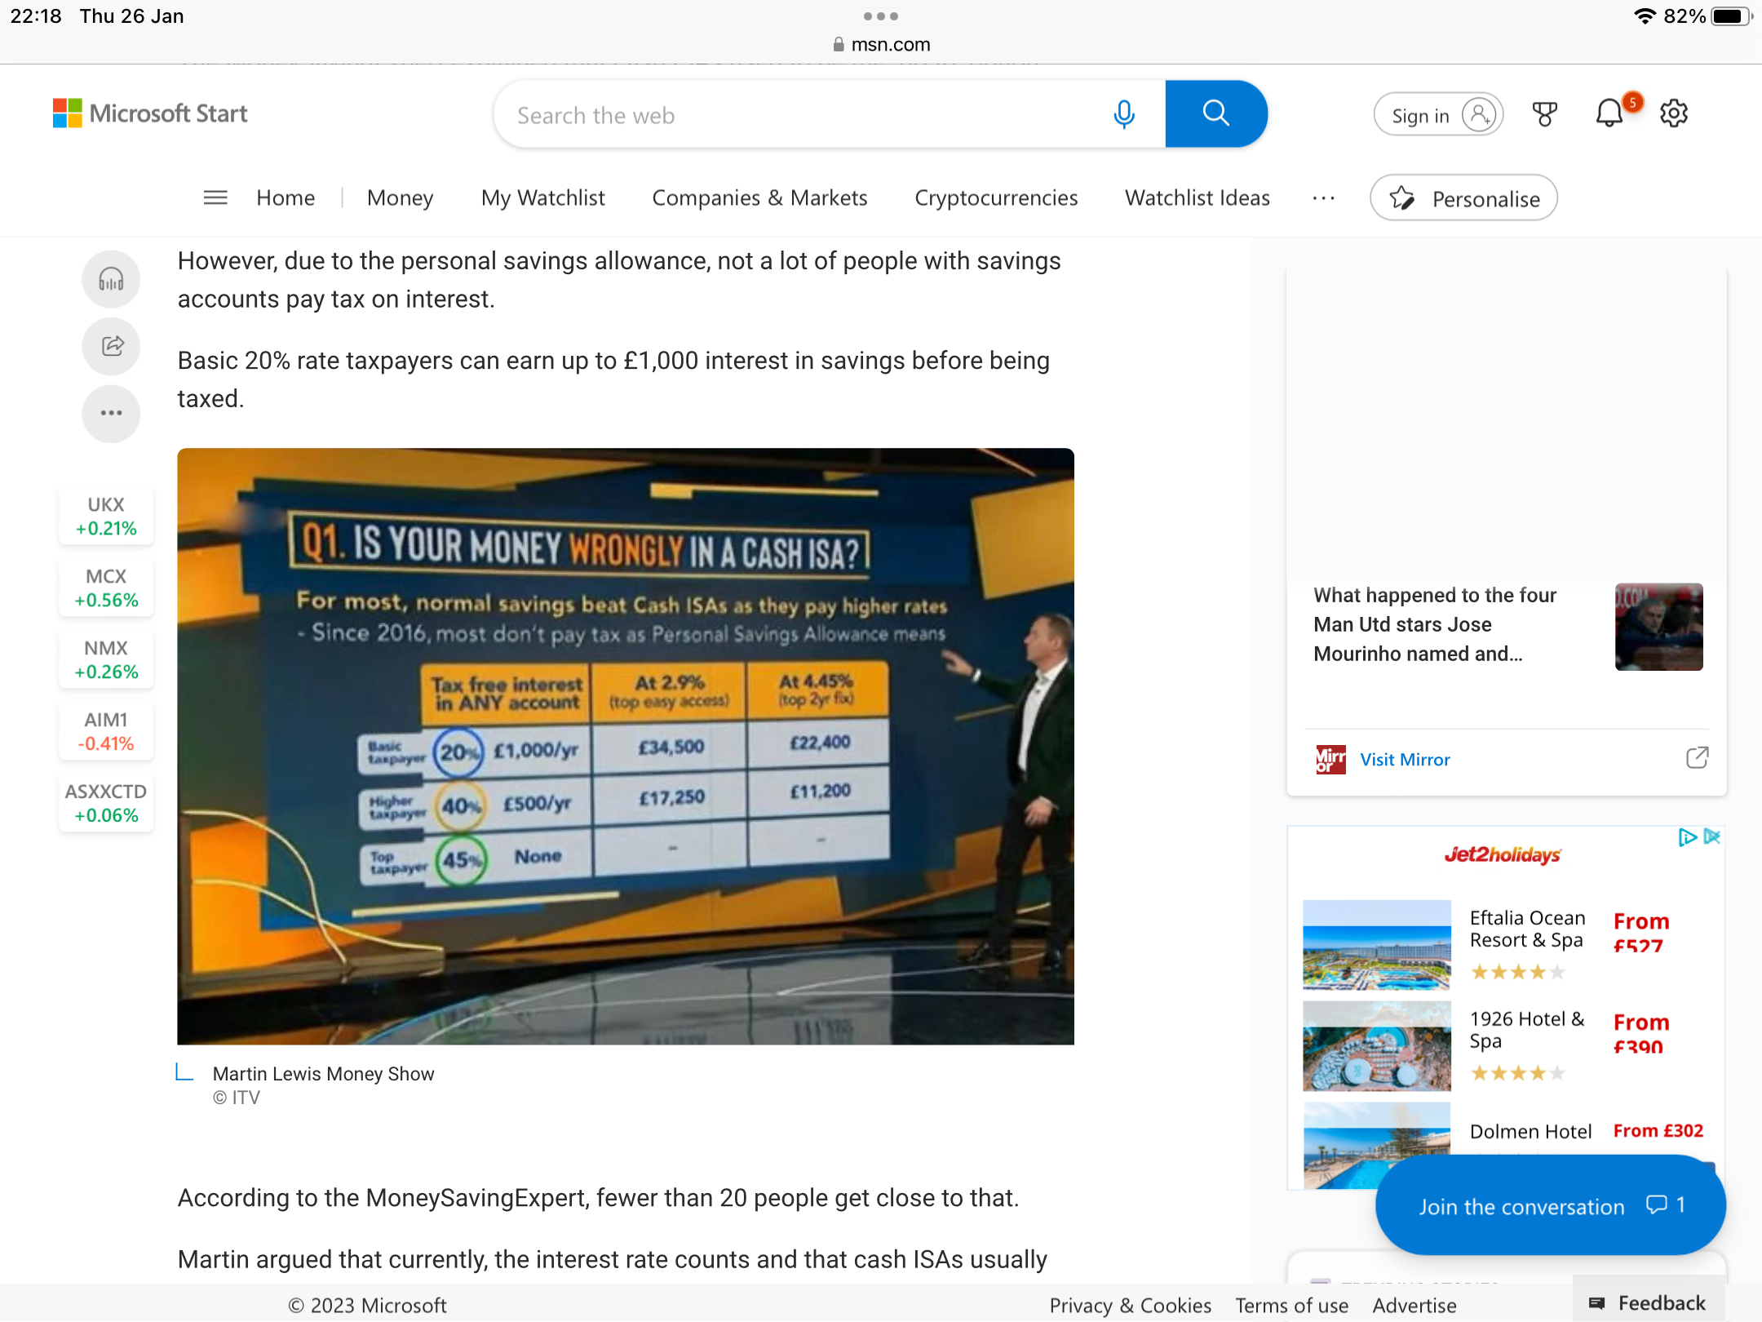Viewport: 1762px width, 1322px height.
Task: Click Join the conversation button
Action: click(x=1550, y=1205)
